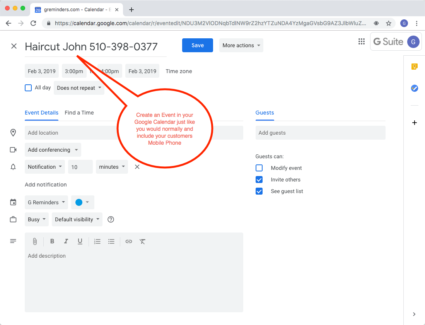Click the Time zone link

179,71
